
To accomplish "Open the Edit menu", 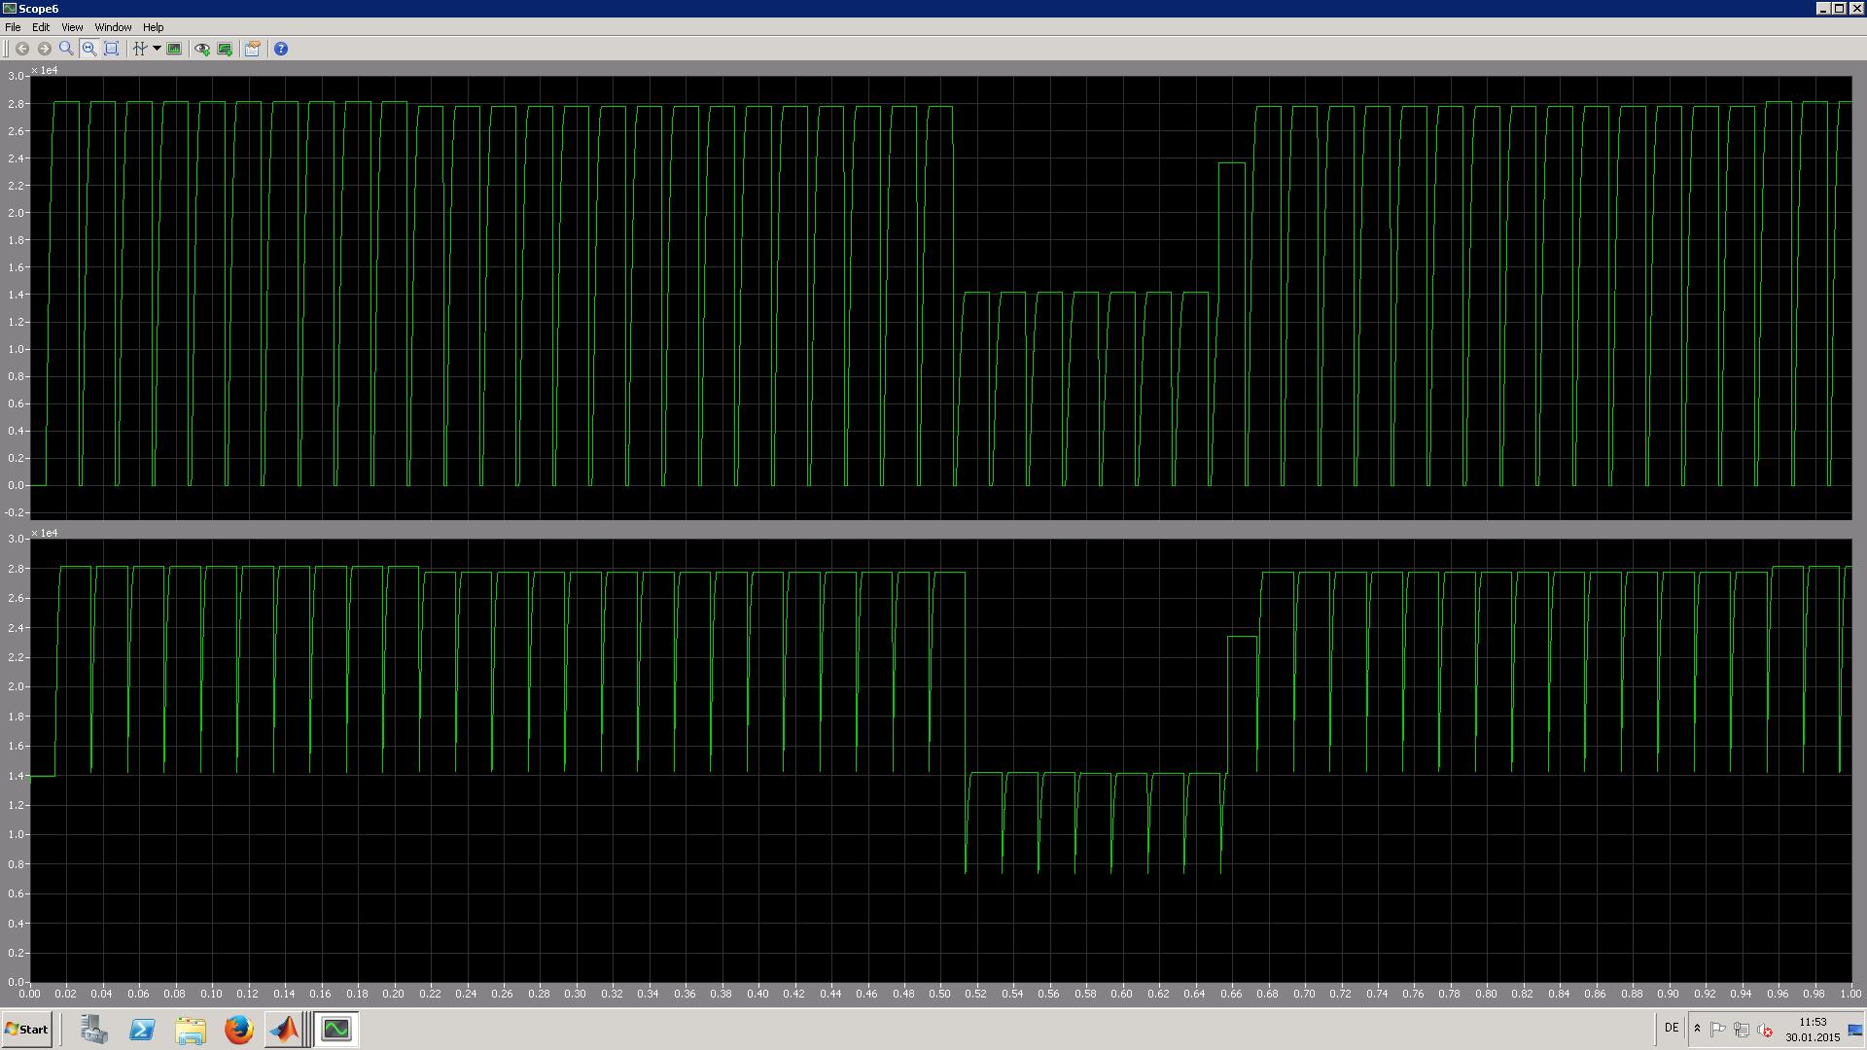I will pos(41,27).
